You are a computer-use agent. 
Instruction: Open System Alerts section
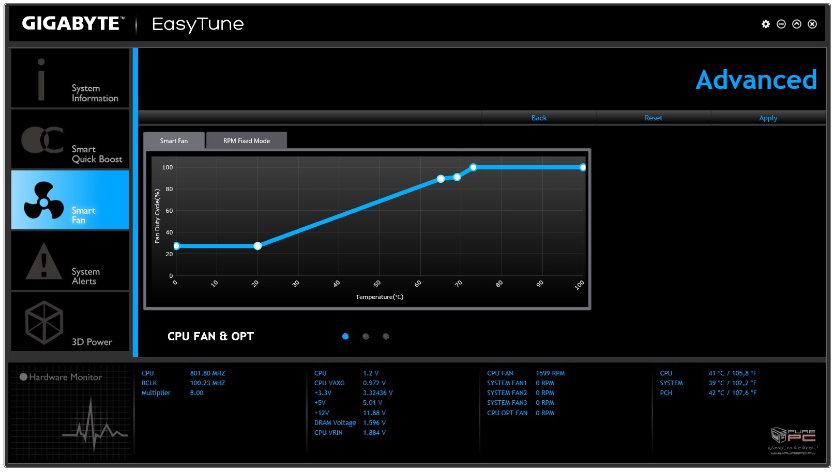[x=70, y=261]
